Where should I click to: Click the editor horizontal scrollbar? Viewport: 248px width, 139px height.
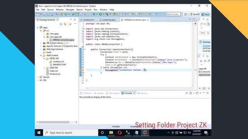tap(139, 88)
